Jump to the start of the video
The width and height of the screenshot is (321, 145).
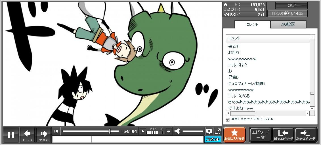coord(56,131)
